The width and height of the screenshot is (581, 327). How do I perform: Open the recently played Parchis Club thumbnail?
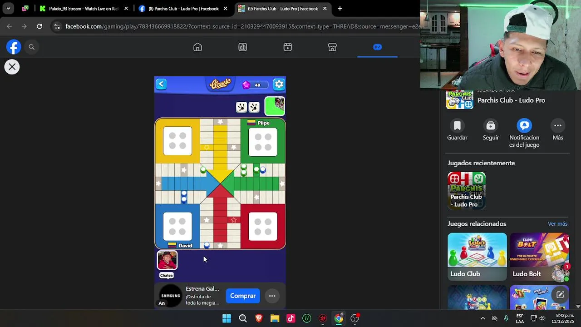click(x=466, y=190)
